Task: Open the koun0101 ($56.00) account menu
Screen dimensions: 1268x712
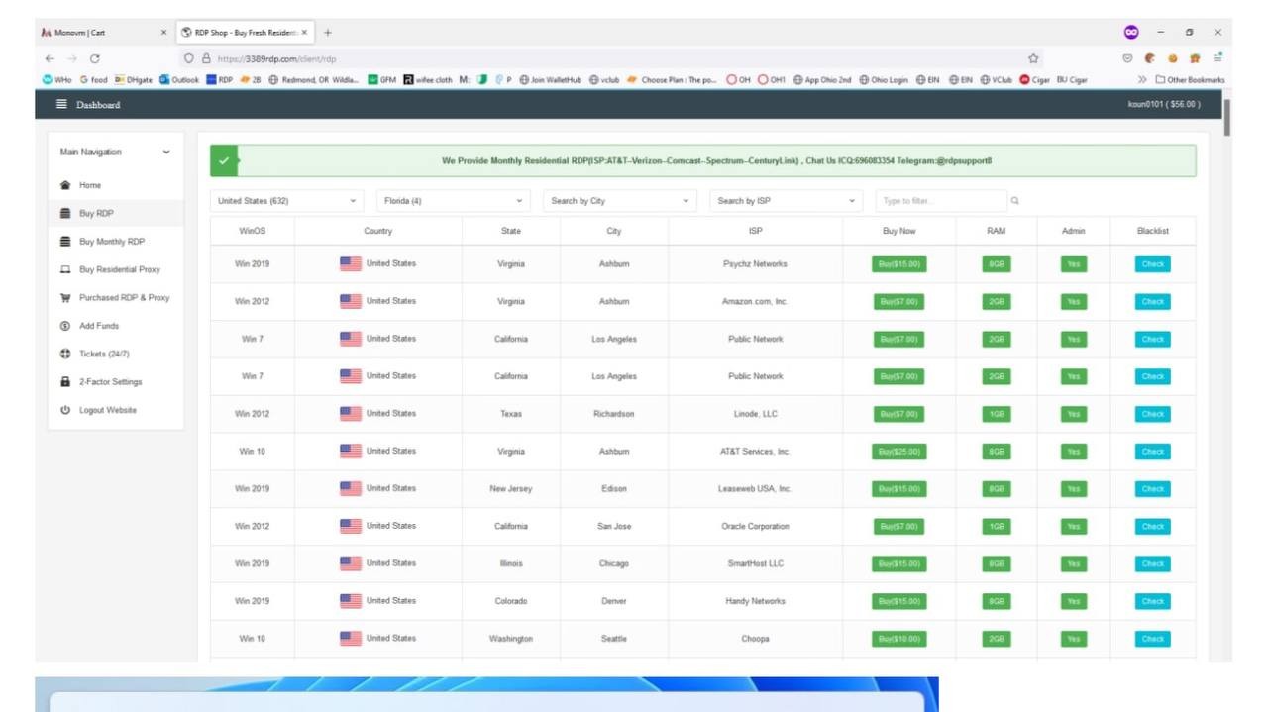Action: coord(1163,104)
